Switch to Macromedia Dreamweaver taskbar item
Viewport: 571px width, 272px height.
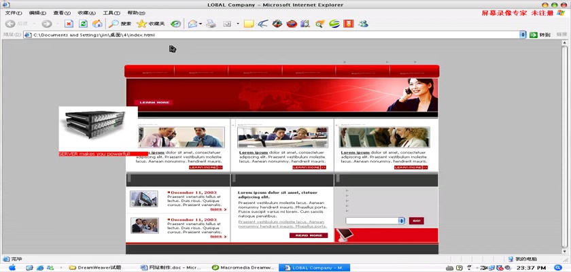(x=243, y=268)
